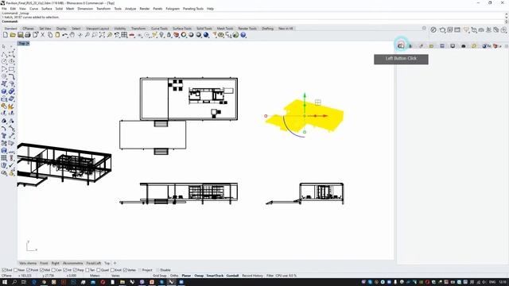Open the monitor Display panel tab icon
Viewport: 509px width, 286px height.
[453, 46]
